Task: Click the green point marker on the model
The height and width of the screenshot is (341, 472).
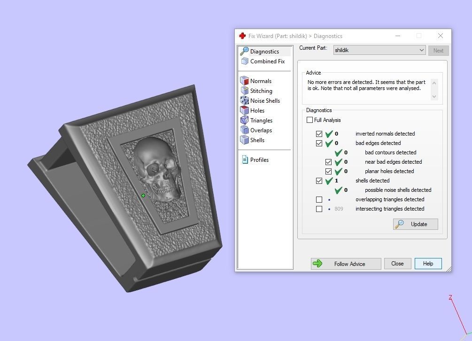Action: point(143,196)
